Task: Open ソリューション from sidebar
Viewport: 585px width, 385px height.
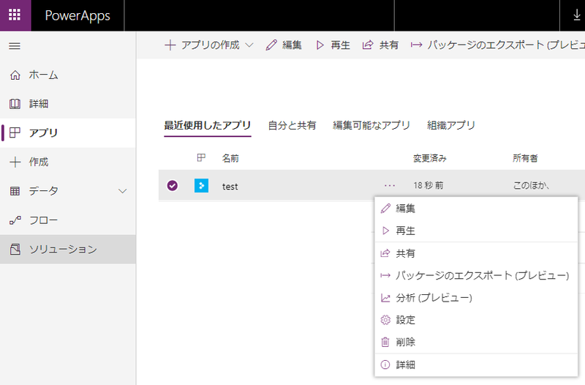Action: tap(68, 250)
